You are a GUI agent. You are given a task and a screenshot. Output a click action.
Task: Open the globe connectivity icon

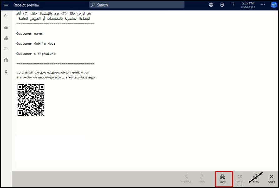(x=211, y=5)
